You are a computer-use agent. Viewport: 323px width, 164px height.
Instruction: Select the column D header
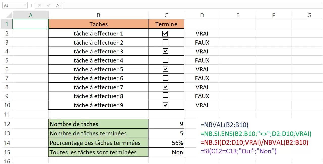click(x=202, y=15)
